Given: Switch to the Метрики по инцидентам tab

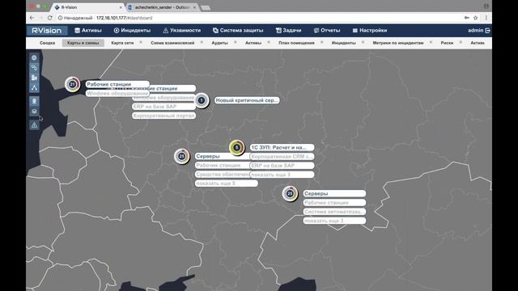Looking at the screenshot, I should (398, 43).
